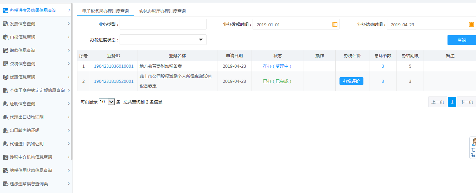Image resolution: width=476 pixels, height=193 pixels.
Task: Click the 证明信息查询 sidebar icon
Action: (5, 104)
